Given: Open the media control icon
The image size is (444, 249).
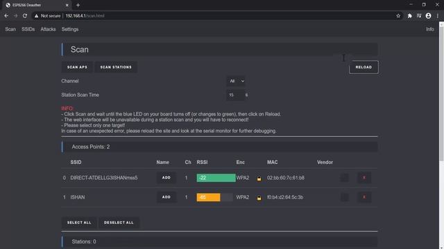Looking at the screenshot, I should tap(419, 16).
